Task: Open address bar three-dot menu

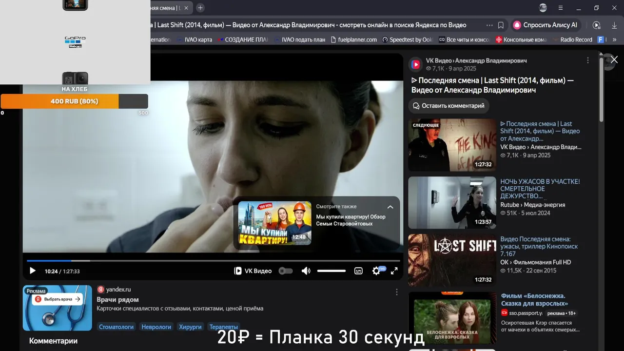Action: point(489,25)
